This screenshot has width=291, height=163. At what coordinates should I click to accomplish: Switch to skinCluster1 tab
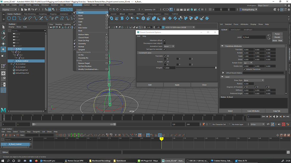tap(235, 30)
